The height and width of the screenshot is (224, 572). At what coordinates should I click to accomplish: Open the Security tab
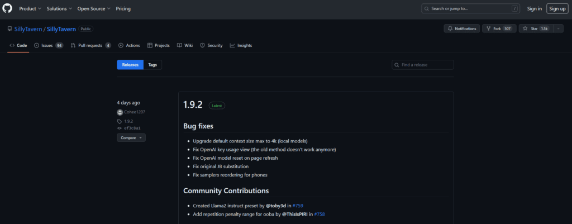pos(211,45)
